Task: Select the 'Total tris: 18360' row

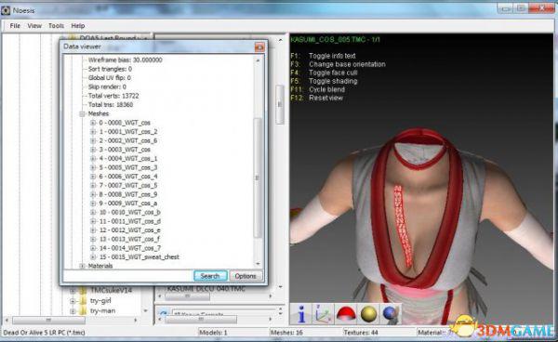Action: coord(111,105)
